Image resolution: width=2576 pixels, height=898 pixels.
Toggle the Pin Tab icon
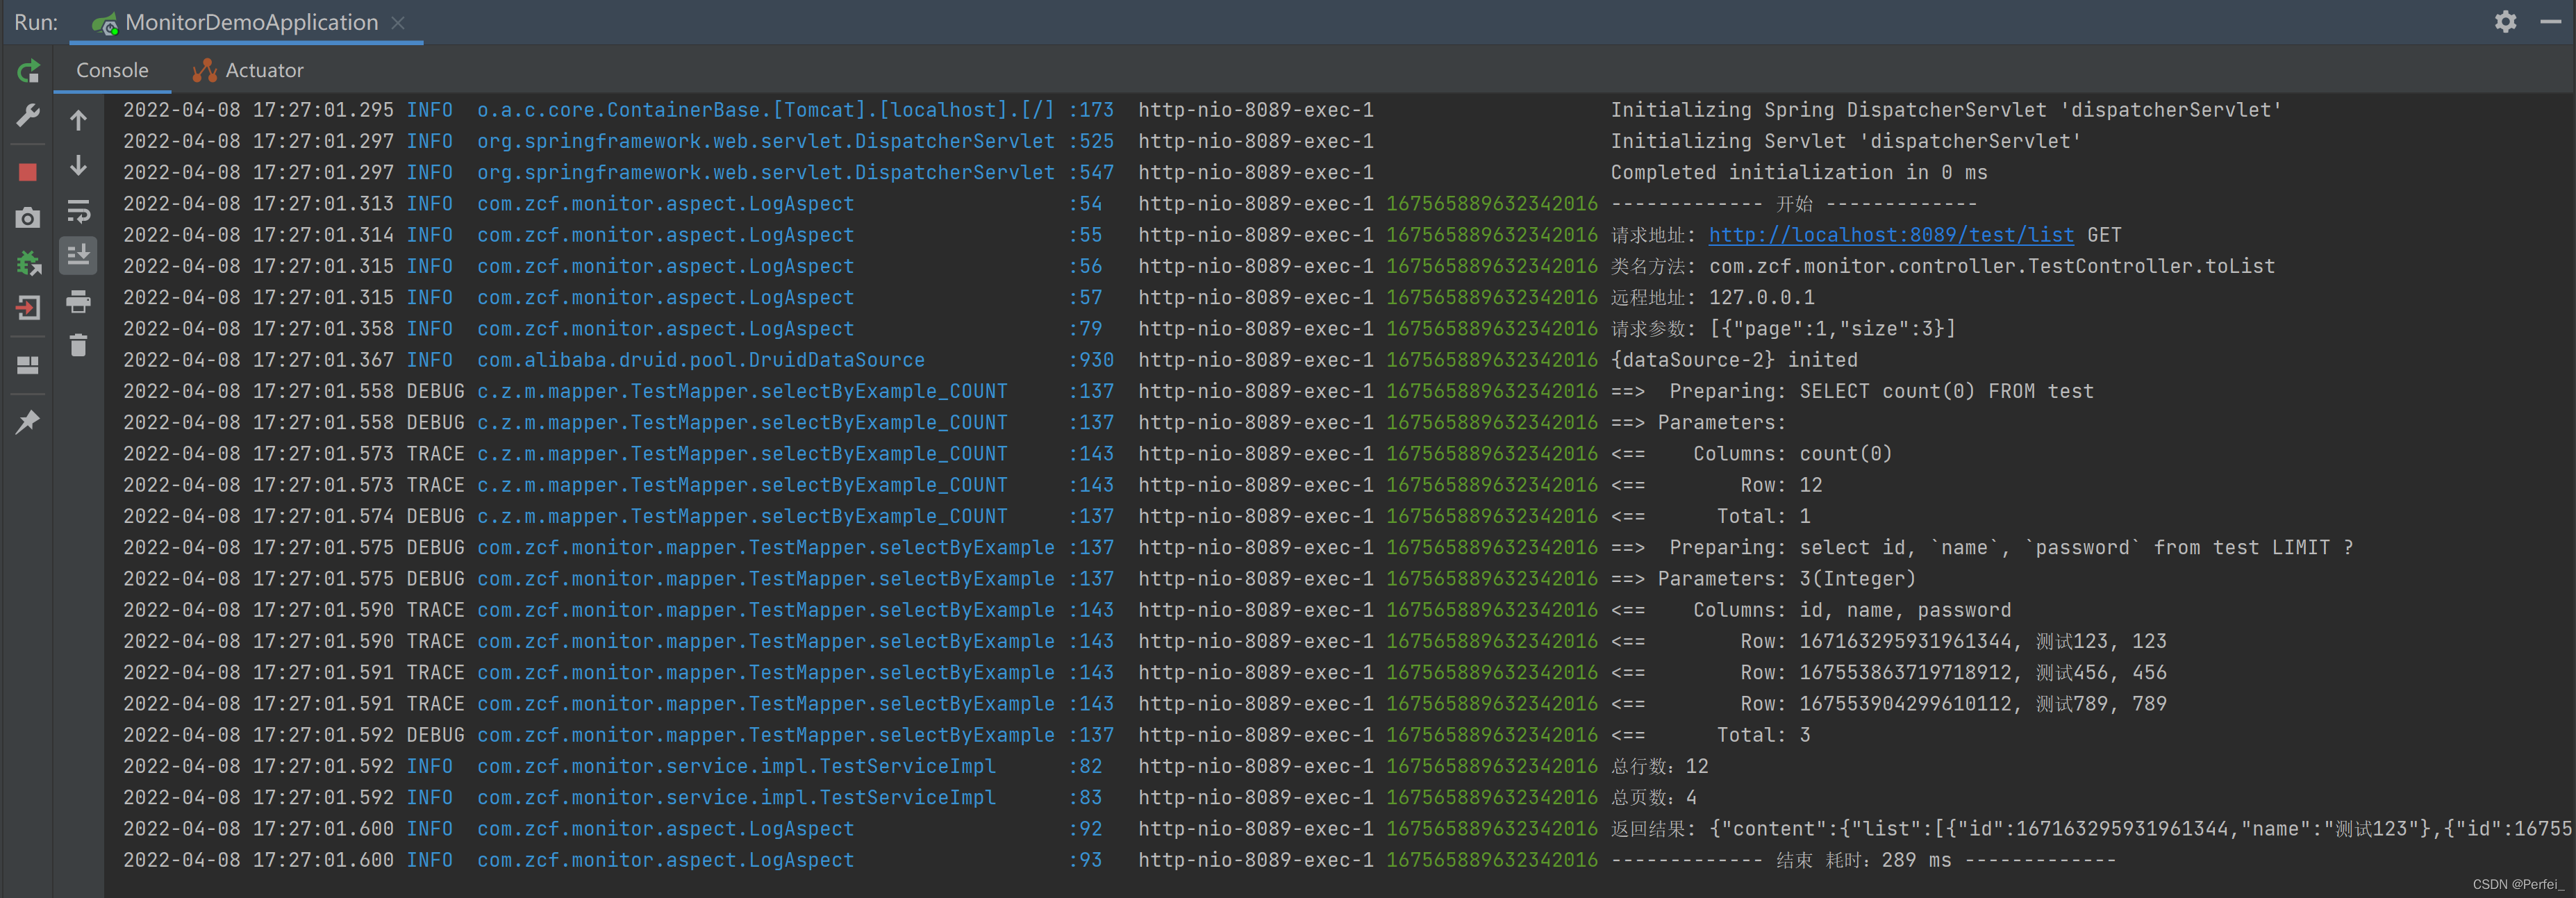tap(28, 421)
